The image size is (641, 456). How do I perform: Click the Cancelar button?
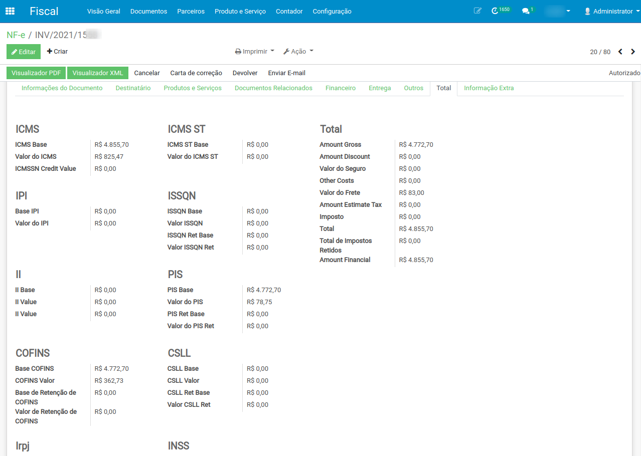click(x=147, y=73)
